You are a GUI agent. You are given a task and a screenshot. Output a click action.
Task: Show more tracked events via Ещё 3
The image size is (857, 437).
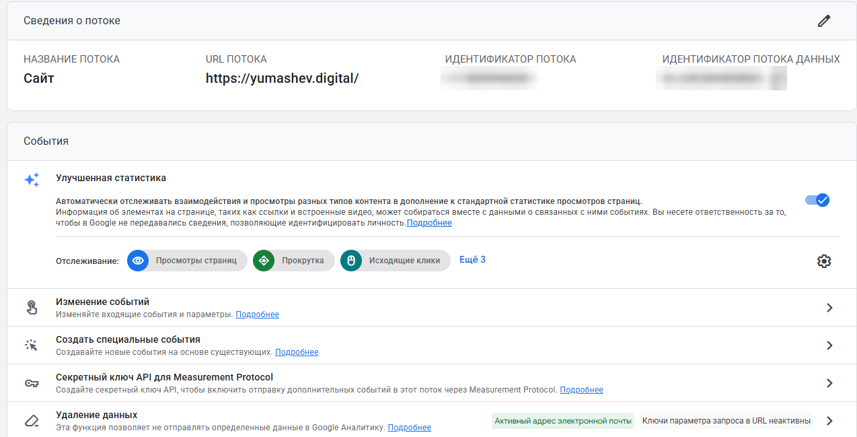click(x=472, y=260)
